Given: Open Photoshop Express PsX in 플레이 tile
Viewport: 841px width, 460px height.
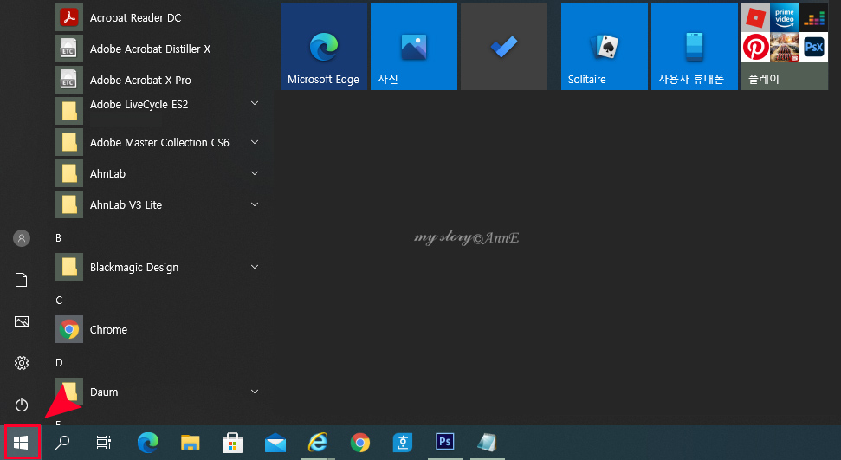Looking at the screenshot, I should click(813, 48).
